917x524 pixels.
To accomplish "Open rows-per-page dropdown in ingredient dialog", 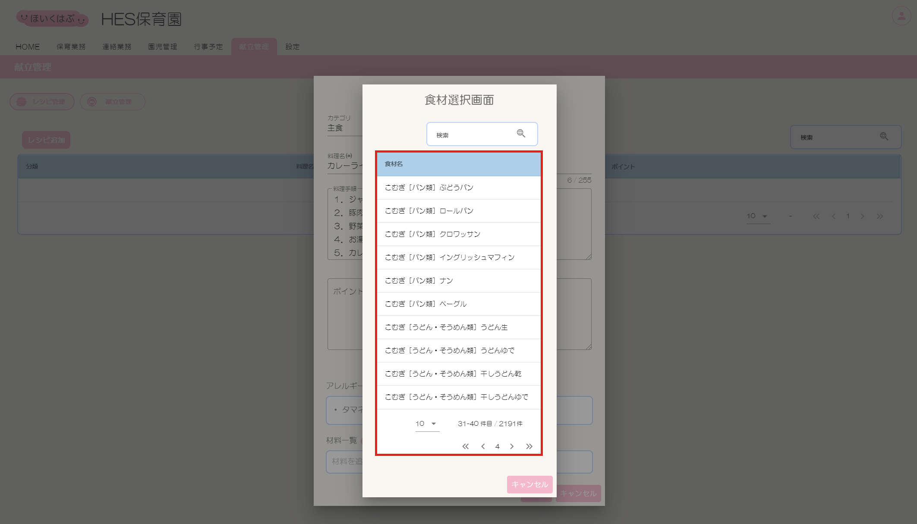I will [x=427, y=424].
